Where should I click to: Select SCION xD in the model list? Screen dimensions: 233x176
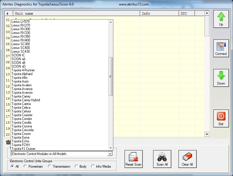point(60,66)
